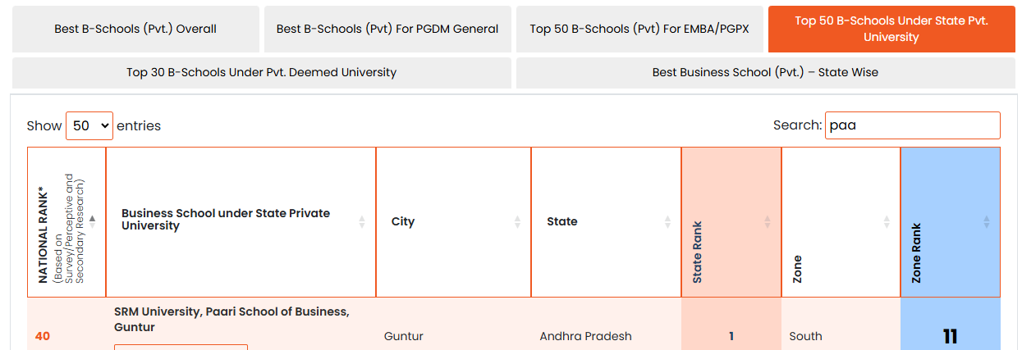Select Top 50 B-Schools For EMBA/PGPX tab
Image resolution: width=1022 pixels, height=350 pixels.
pos(639,29)
